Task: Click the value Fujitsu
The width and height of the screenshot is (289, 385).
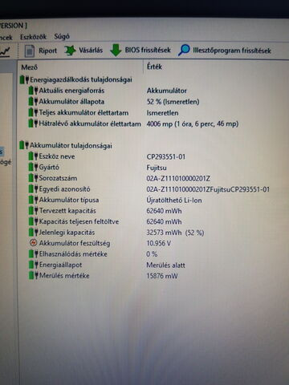Action: (x=157, y=168)
